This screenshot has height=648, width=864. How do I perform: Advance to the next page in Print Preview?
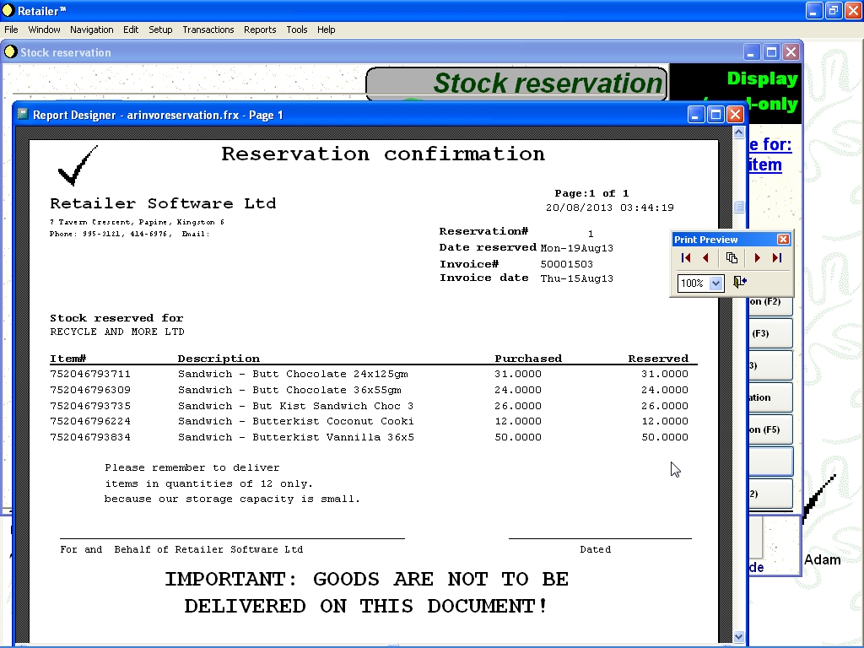(x=757, y=257)
